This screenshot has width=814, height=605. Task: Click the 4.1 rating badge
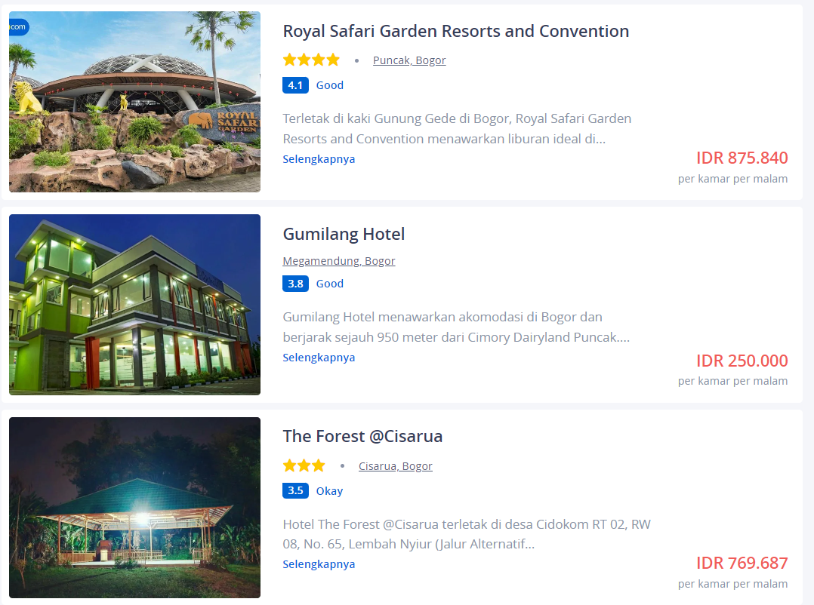[295, 85]
